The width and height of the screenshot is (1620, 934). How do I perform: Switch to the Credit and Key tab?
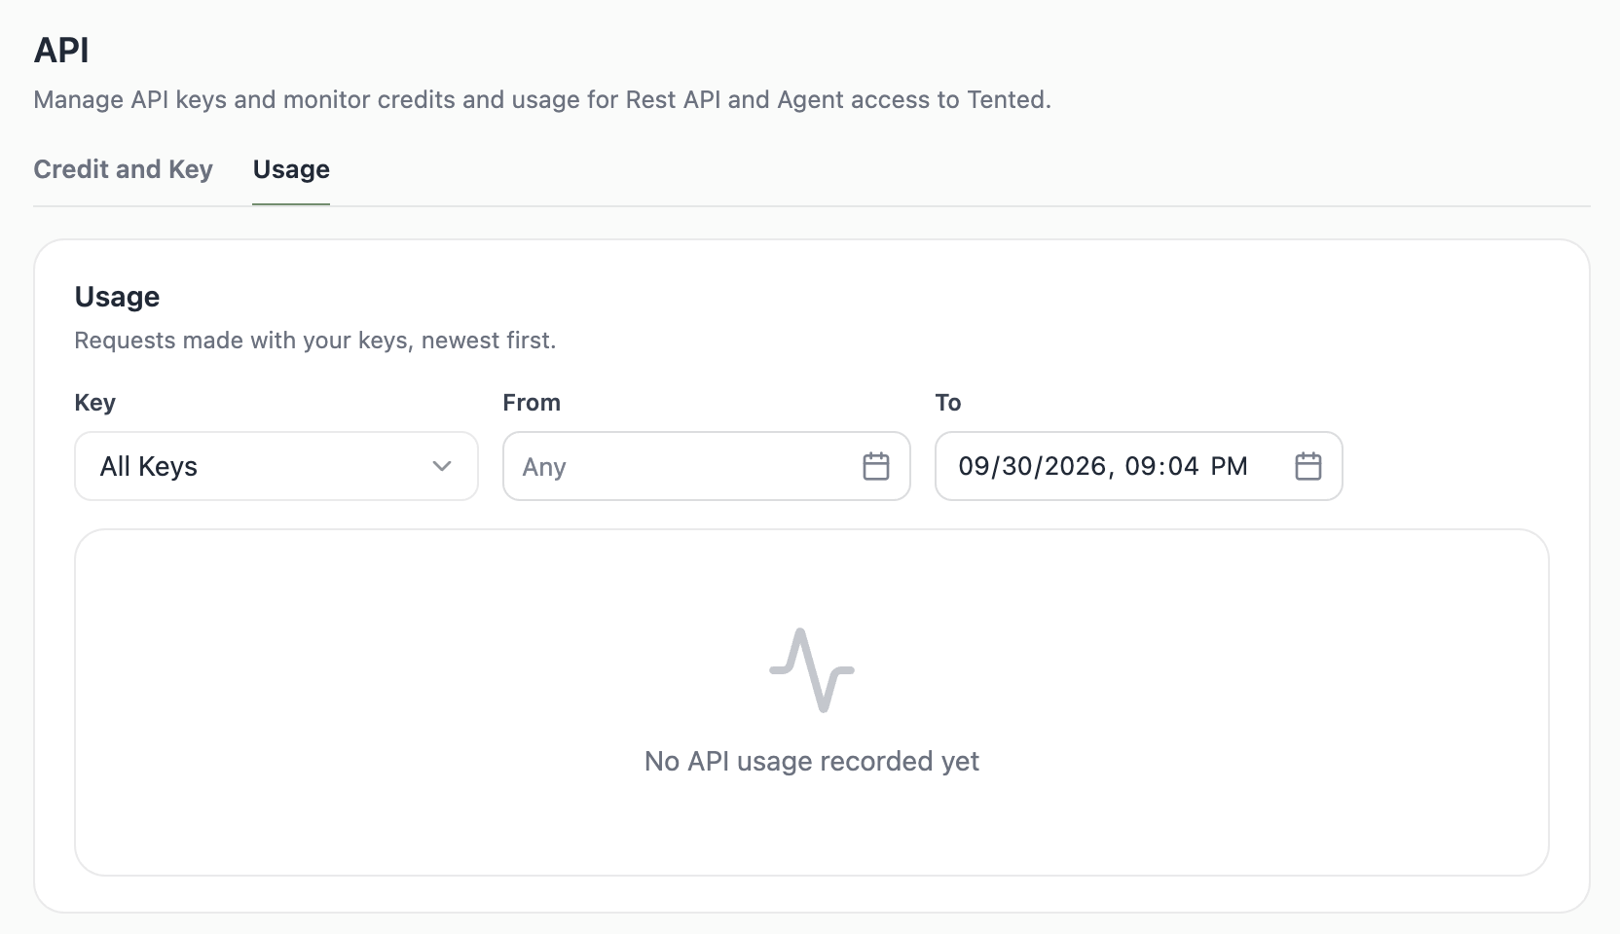[x=123, y=169]
